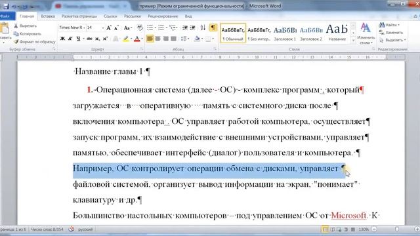420x236 pixels.
Task: Click the Copy (Копировать) button
Action: [x=28, y=34]
